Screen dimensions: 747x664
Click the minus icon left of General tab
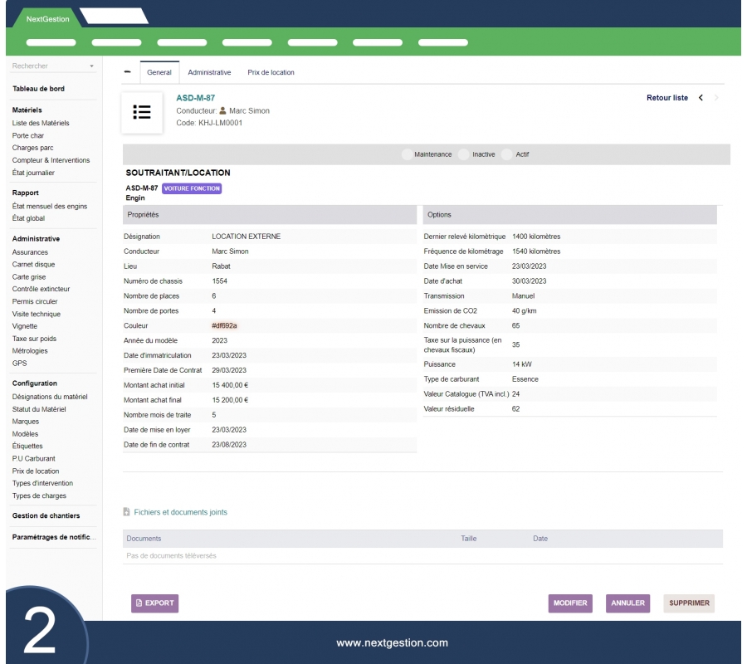tap(127, 71)
